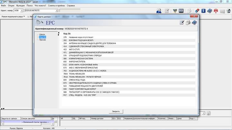Click the Защита от записи column header
This screenshot has height=130, width=232.
coord(11,118)
